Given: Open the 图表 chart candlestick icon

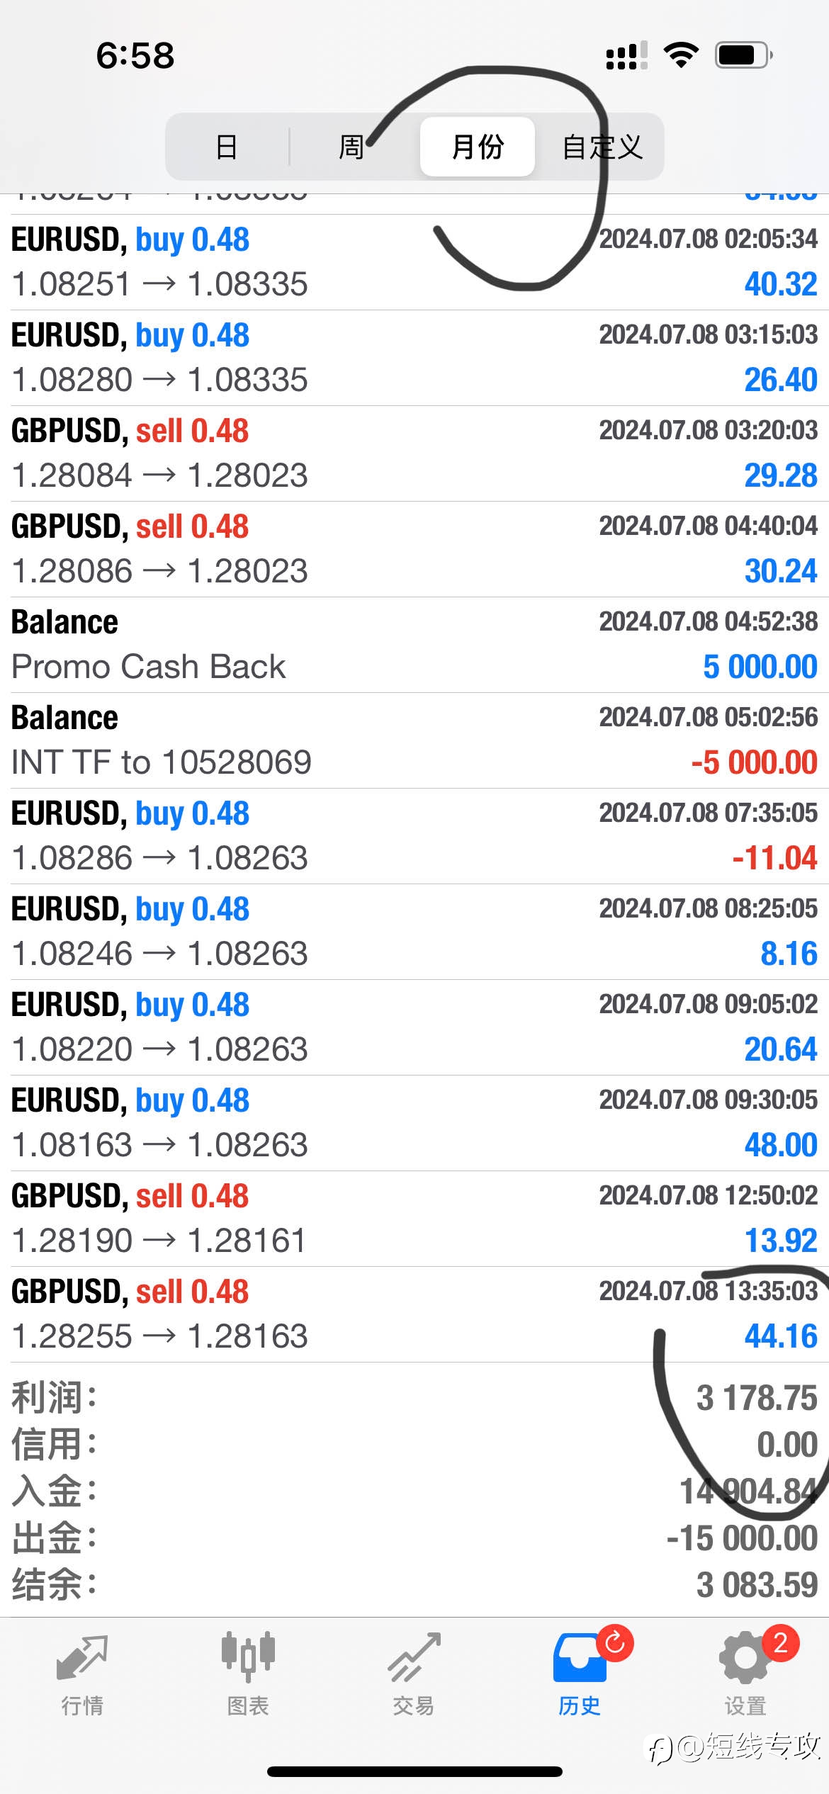Looking at the screenshot, I should [x=248, y=1657].
